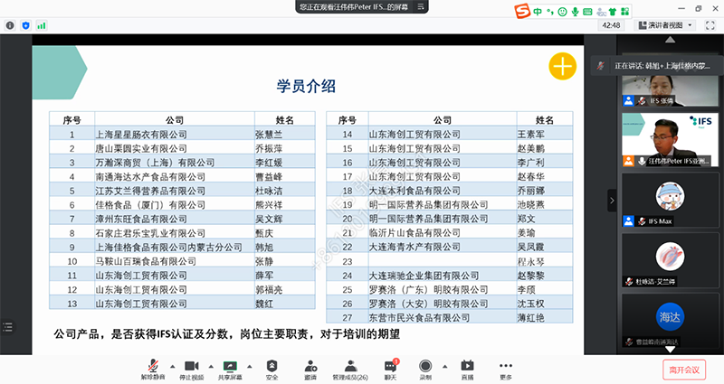Open the 直播 live streaming icon

[467, 367]
